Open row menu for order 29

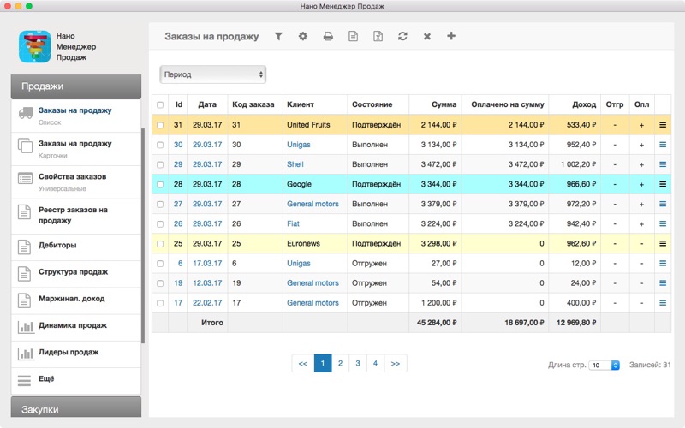coord(663,164)
